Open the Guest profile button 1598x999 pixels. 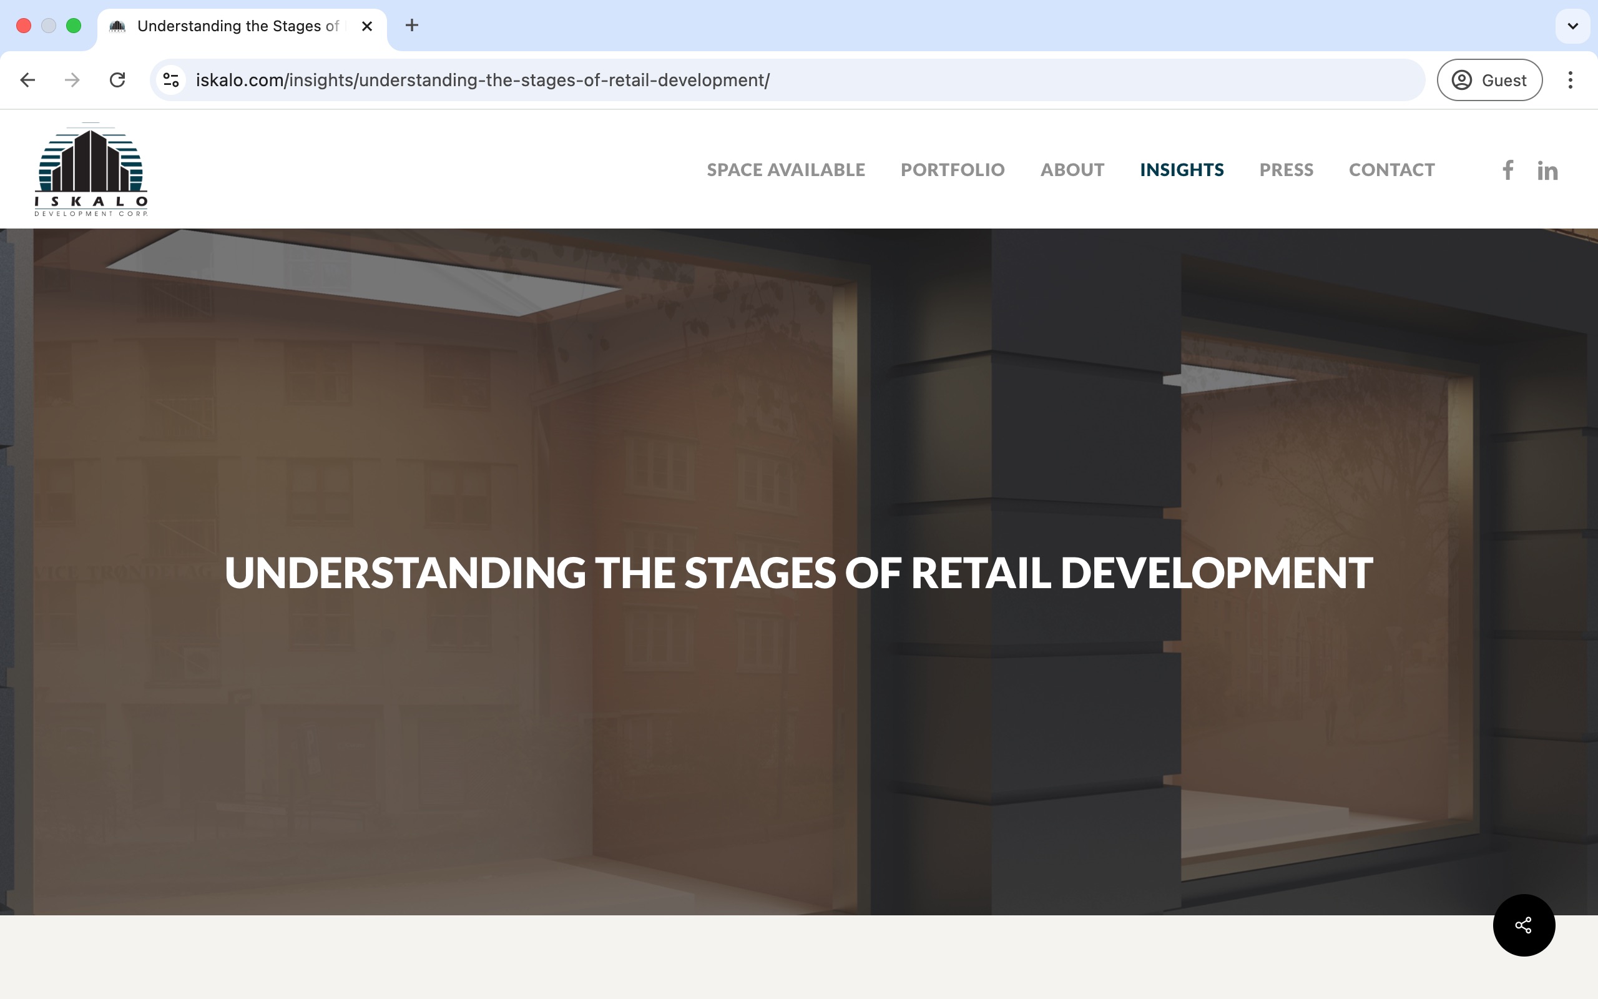[x=1489, y=80]
